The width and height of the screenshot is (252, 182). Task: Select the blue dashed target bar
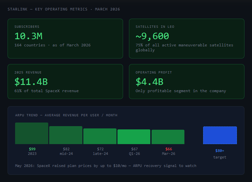220,135
